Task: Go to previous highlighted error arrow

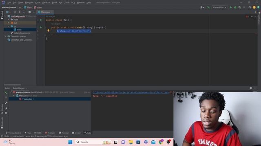Action: [252, 17]
